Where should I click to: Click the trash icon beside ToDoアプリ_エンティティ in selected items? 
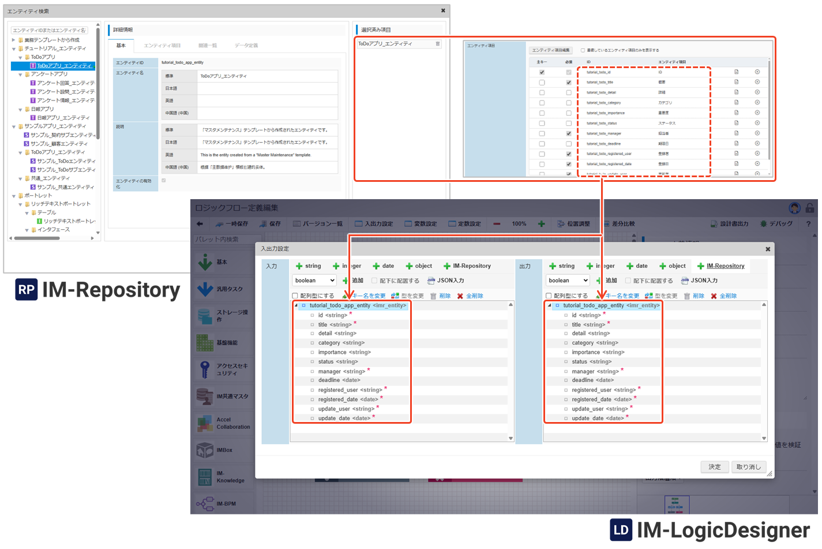click(x=438, y=44)
